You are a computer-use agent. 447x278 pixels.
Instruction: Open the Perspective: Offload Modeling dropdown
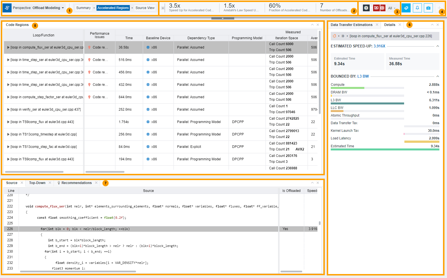click(x=38, y=8)
